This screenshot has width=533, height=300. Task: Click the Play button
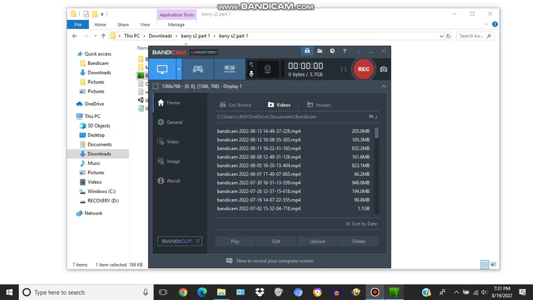click(235, 242)
